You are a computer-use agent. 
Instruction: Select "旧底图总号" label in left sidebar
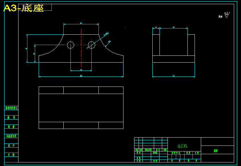[x=11, y=136]
